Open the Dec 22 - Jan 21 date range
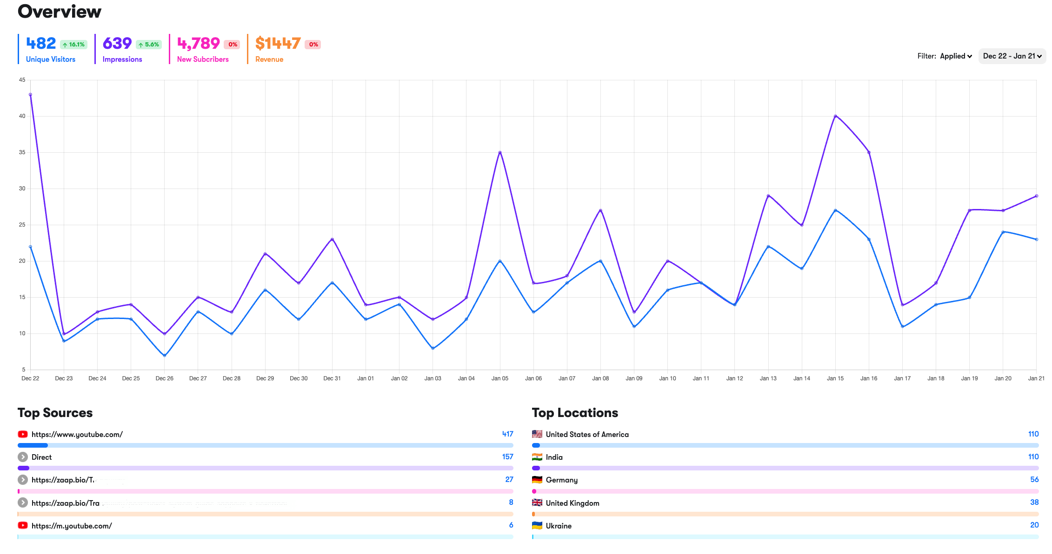 pos(1012,56)
